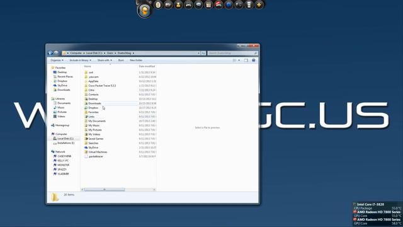Click Computer in the address breadcrumb
Image resolution: width=403 pixels, height=227 pixels.
76,53
